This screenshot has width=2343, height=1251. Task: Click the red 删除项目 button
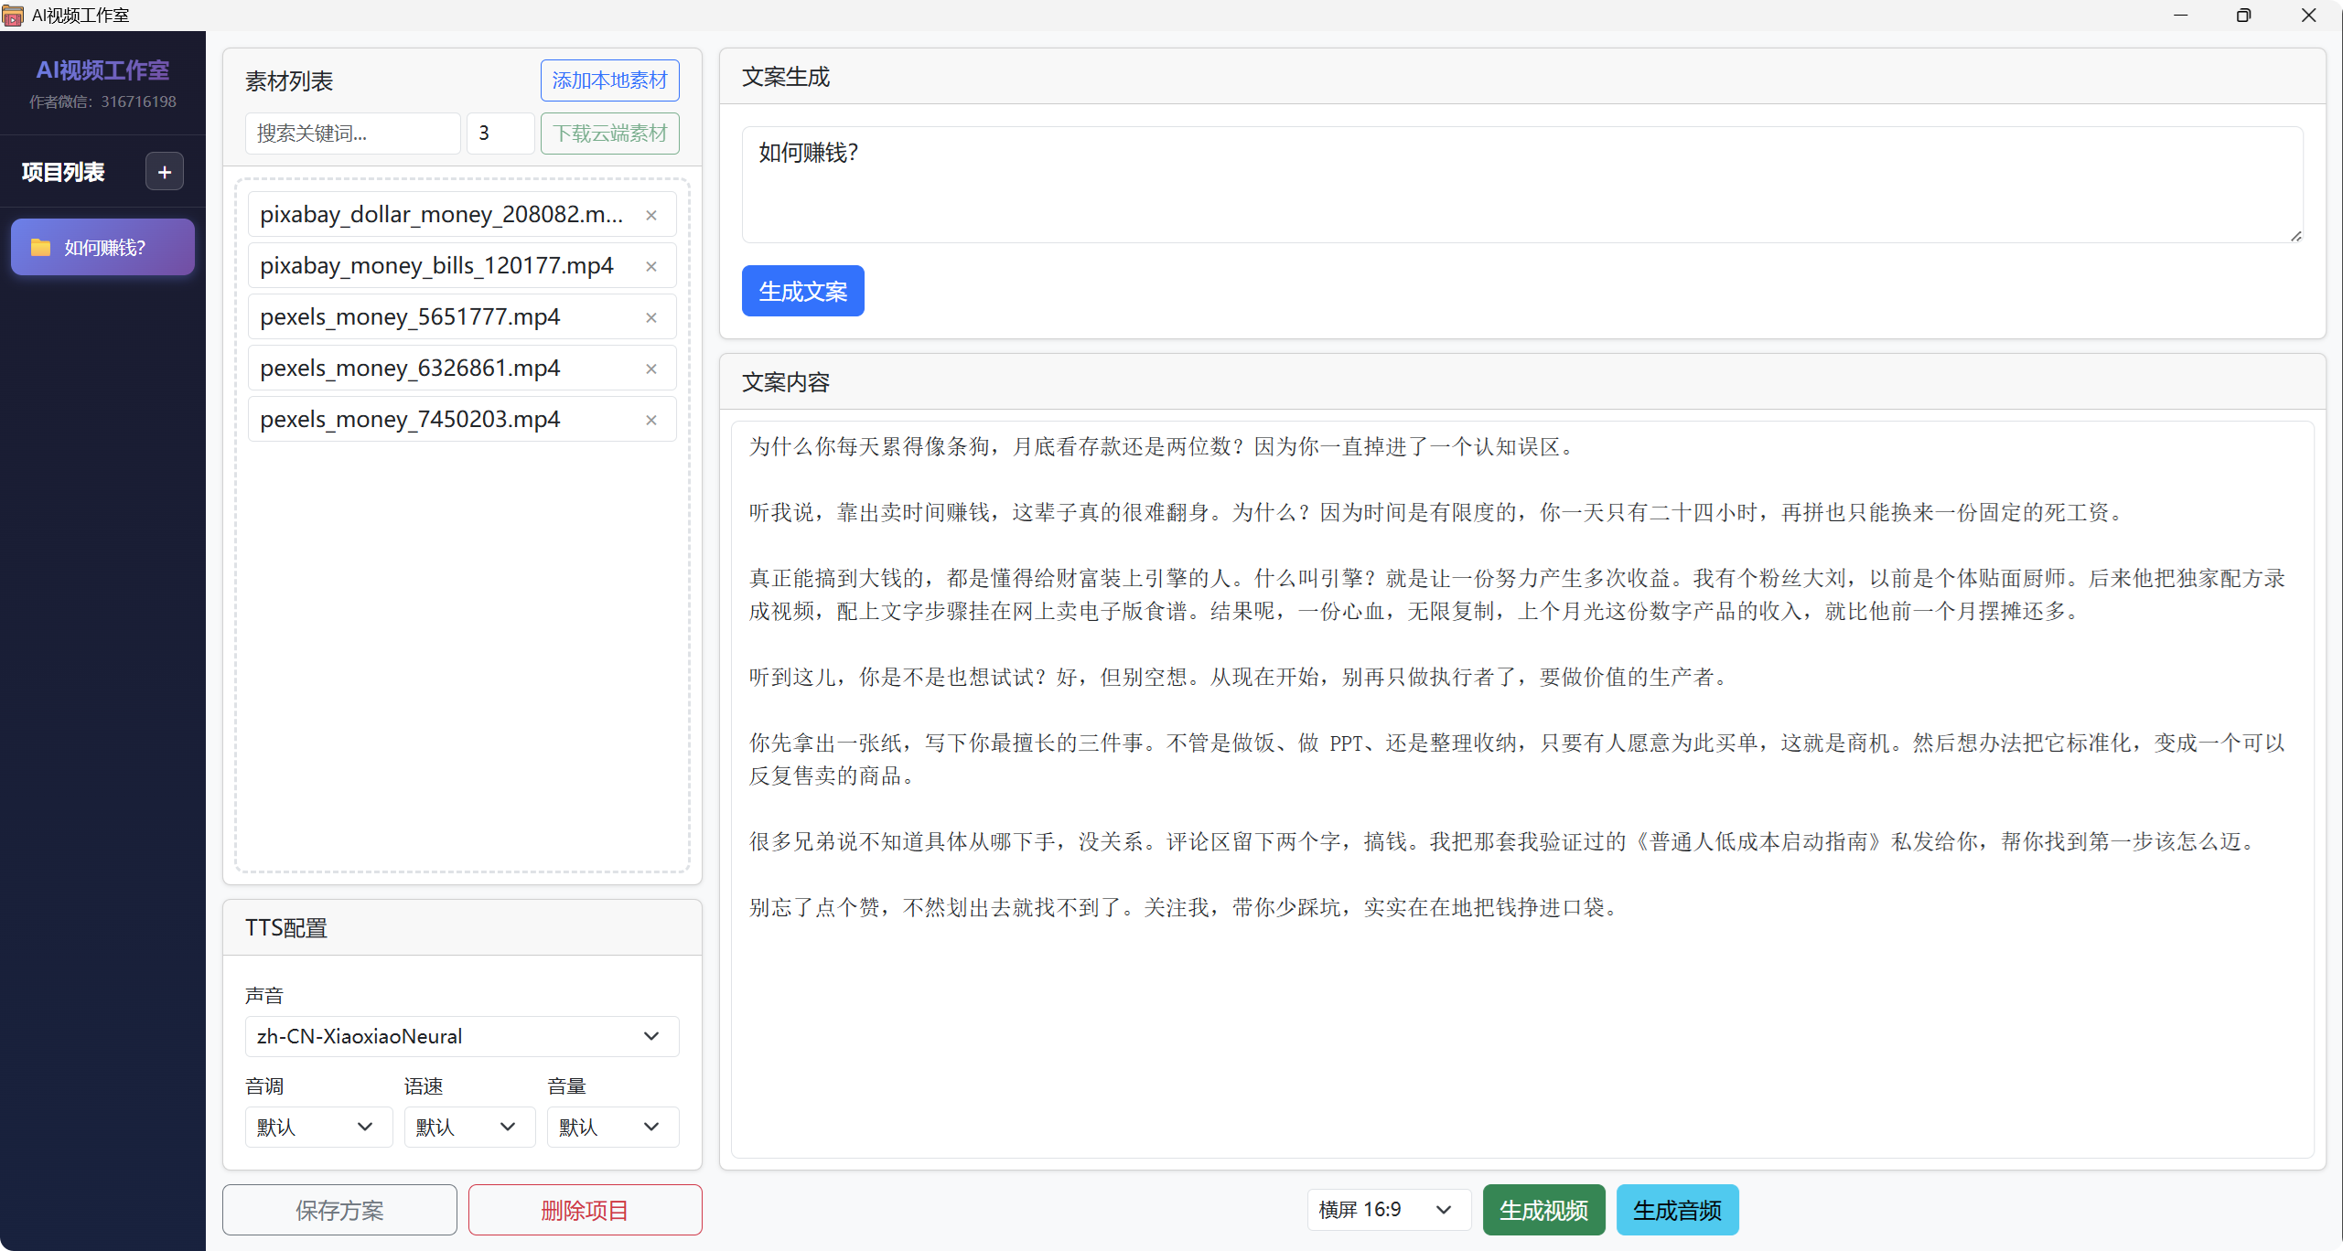(585, 1210)
